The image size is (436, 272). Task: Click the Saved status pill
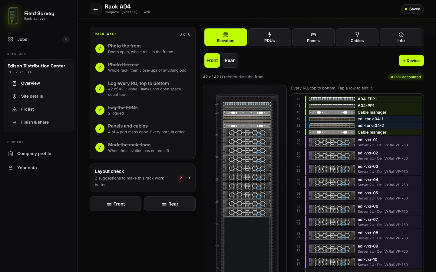[x=412, y=9]
